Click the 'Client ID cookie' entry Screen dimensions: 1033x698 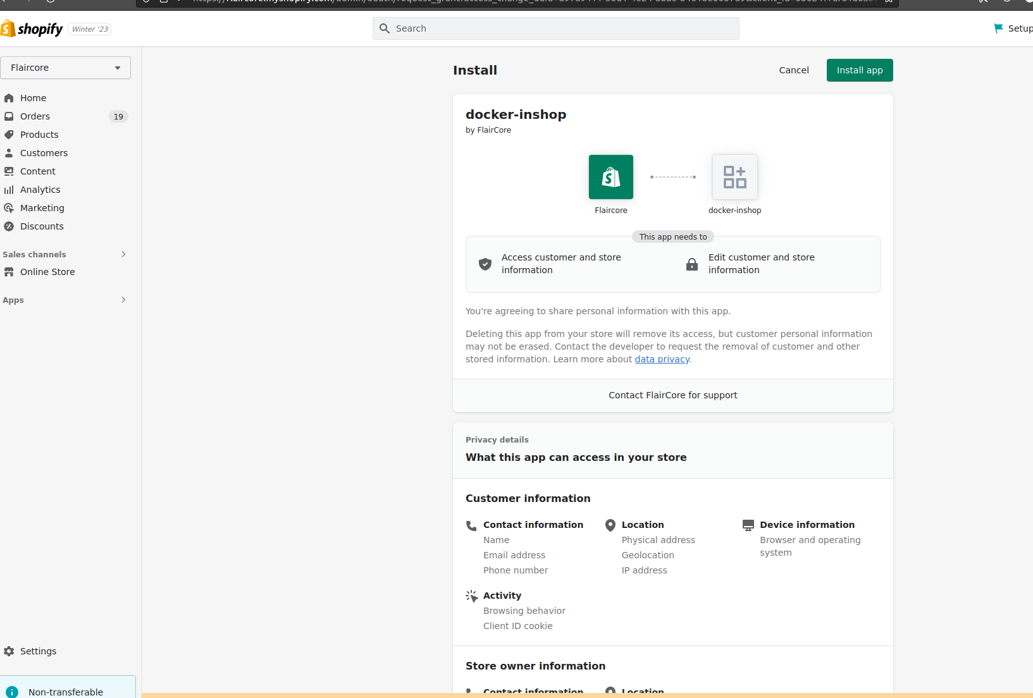coord(518,626)
